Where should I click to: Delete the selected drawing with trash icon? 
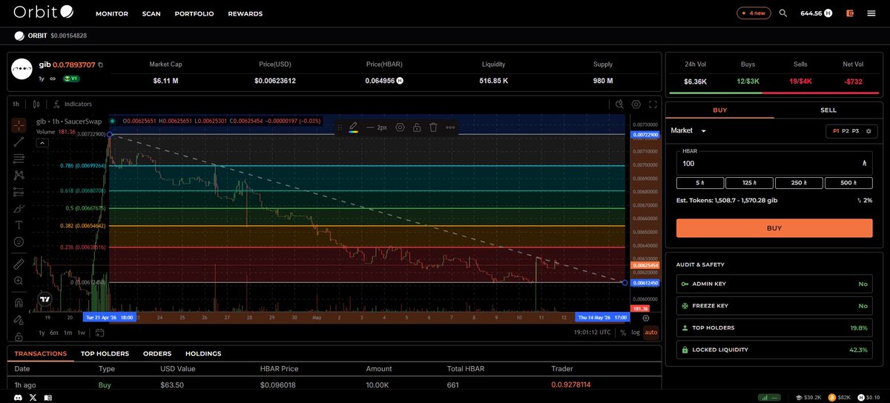(x=433, y=127)
